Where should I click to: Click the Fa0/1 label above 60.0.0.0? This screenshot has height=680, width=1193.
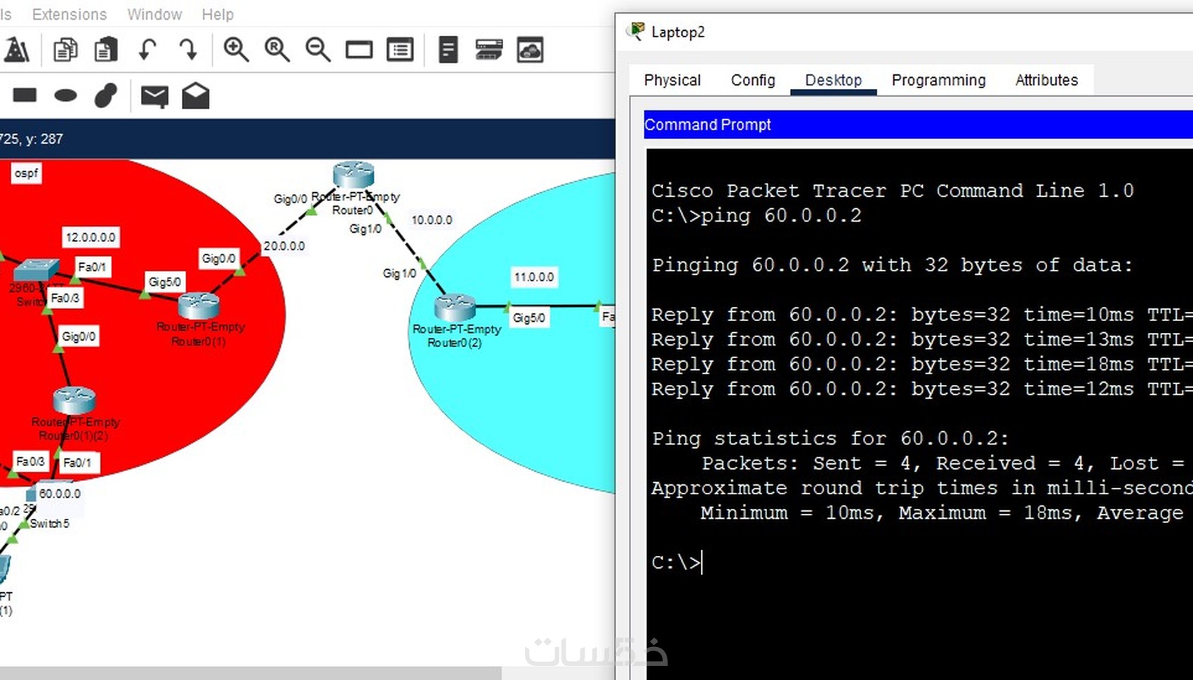77,463
